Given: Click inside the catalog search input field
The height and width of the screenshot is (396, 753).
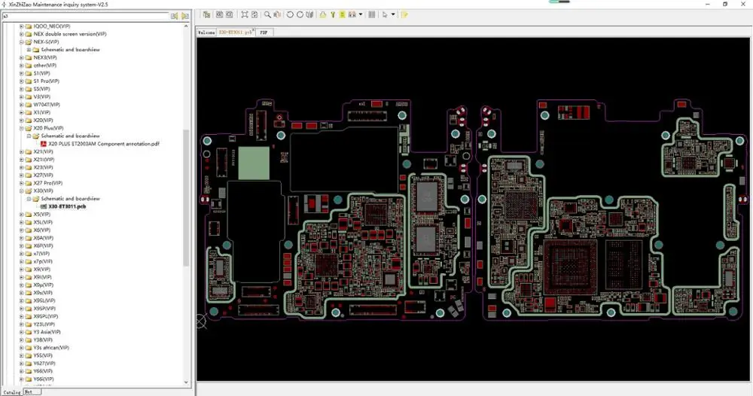Looking at the screenshot, I should (x=86, y=16).
